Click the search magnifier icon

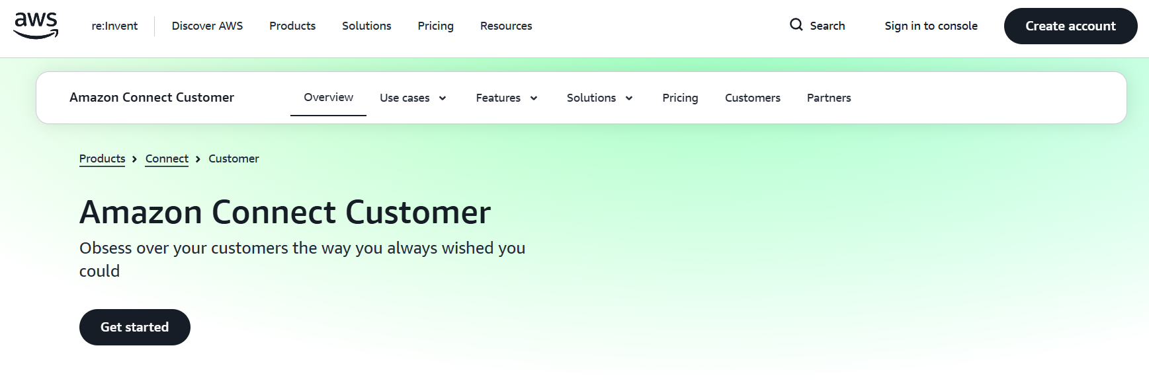(796, 25)
